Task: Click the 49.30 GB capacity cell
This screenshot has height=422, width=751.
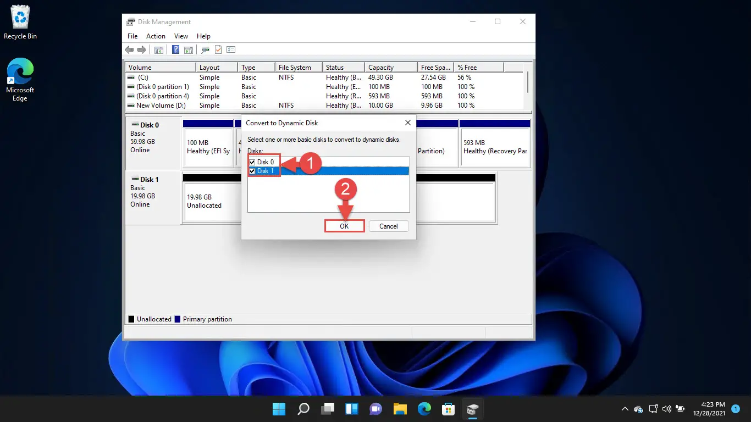Action: tap(380, 77)
